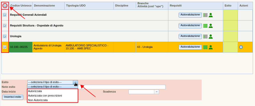
Task: Toggle the checkbox for the Urologia row
Action: (x=5, y=36)
